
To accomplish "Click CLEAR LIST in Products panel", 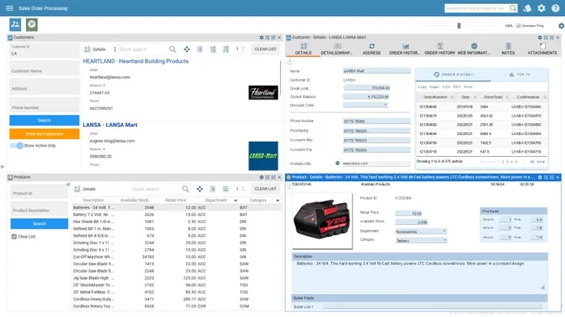I will coord(266,188).
